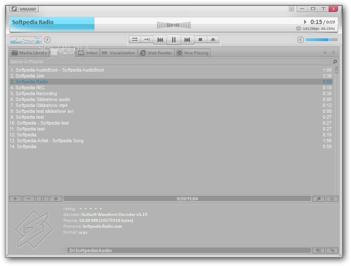The height and width of the screenshot is (266, 351).
Task: Click the Nullsoft Waveform Decoder v3.19 text
Action: (114, 214)
